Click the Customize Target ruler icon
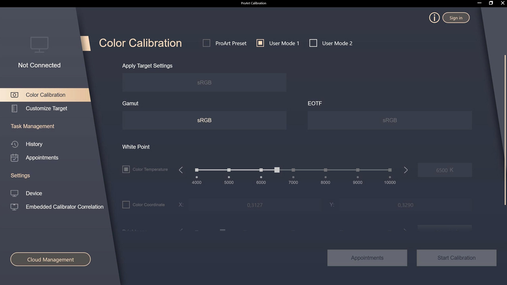 (14, 108)
